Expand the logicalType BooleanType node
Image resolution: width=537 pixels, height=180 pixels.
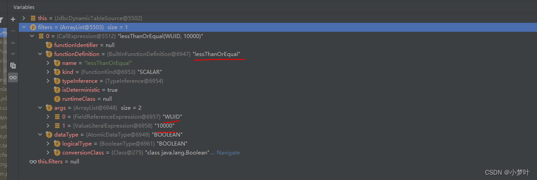(48, 144)
